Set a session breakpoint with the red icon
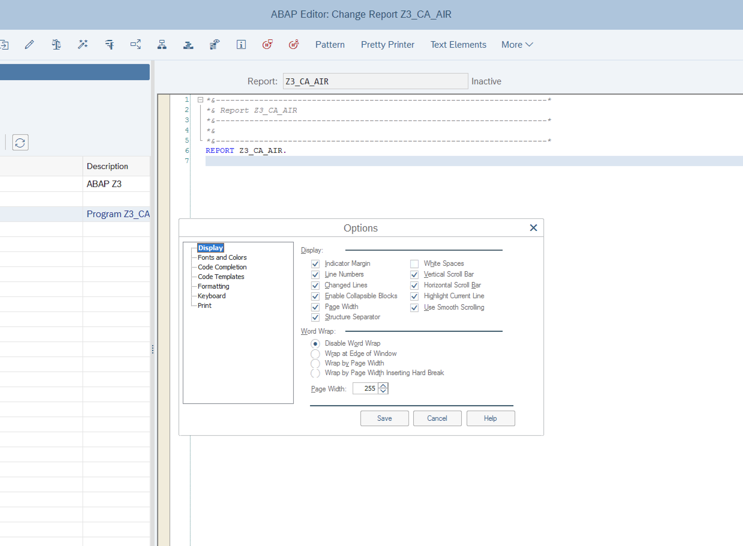The image size is (743, 546). click(x=267, y=44)
